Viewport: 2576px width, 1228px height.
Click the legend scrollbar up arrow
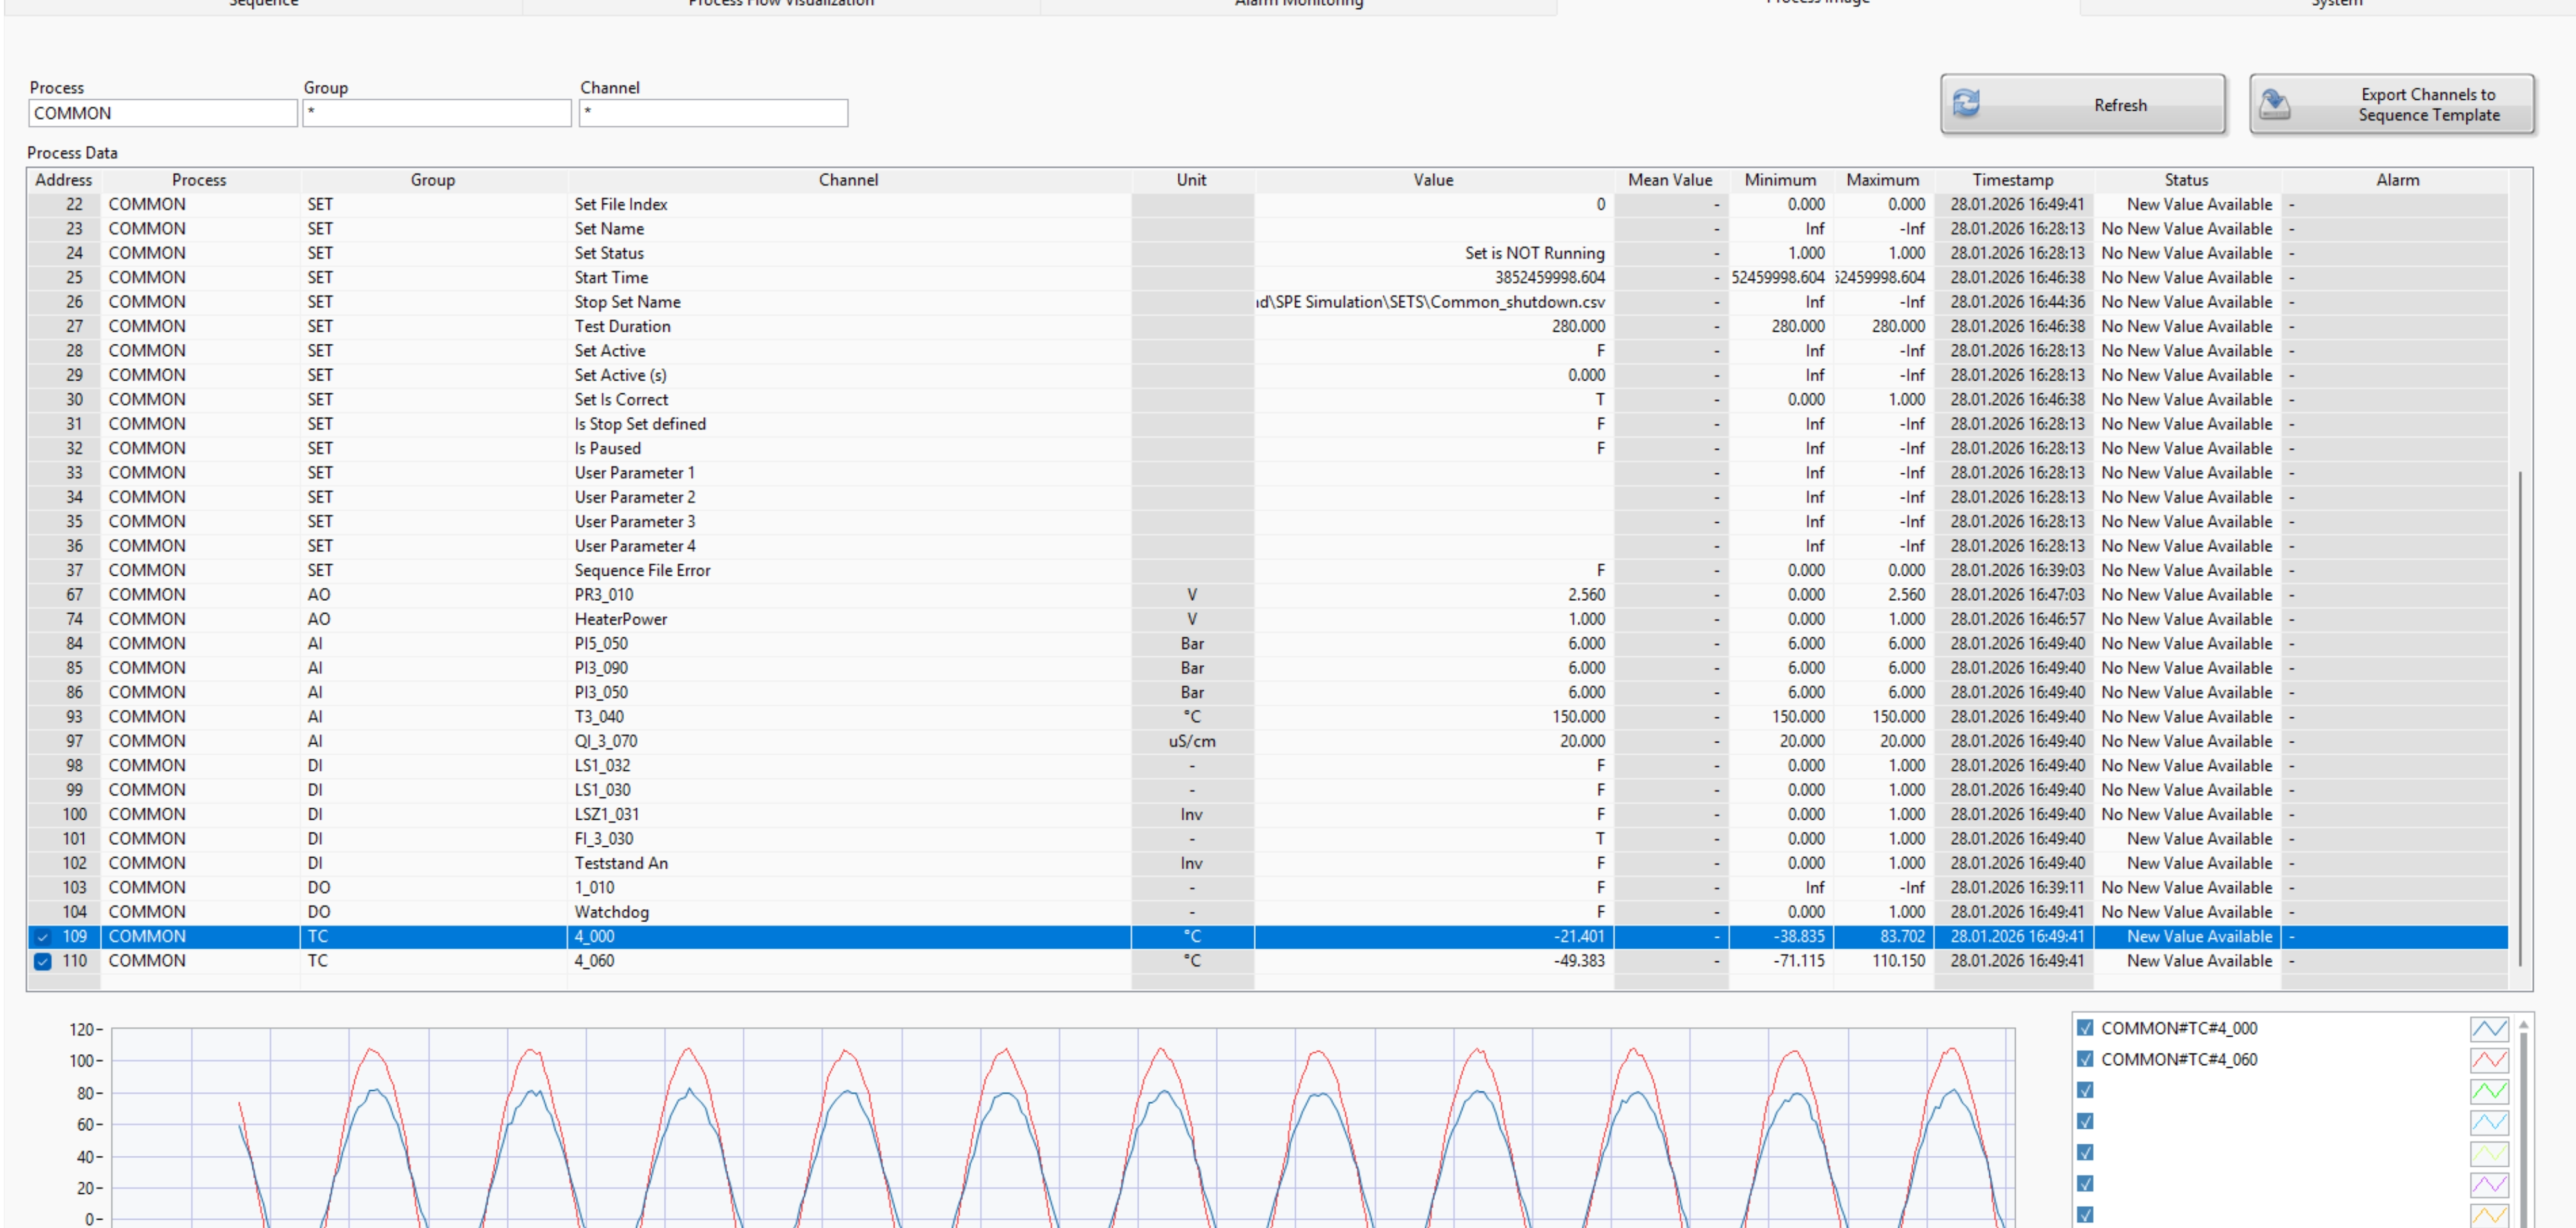(2523, 1025)
